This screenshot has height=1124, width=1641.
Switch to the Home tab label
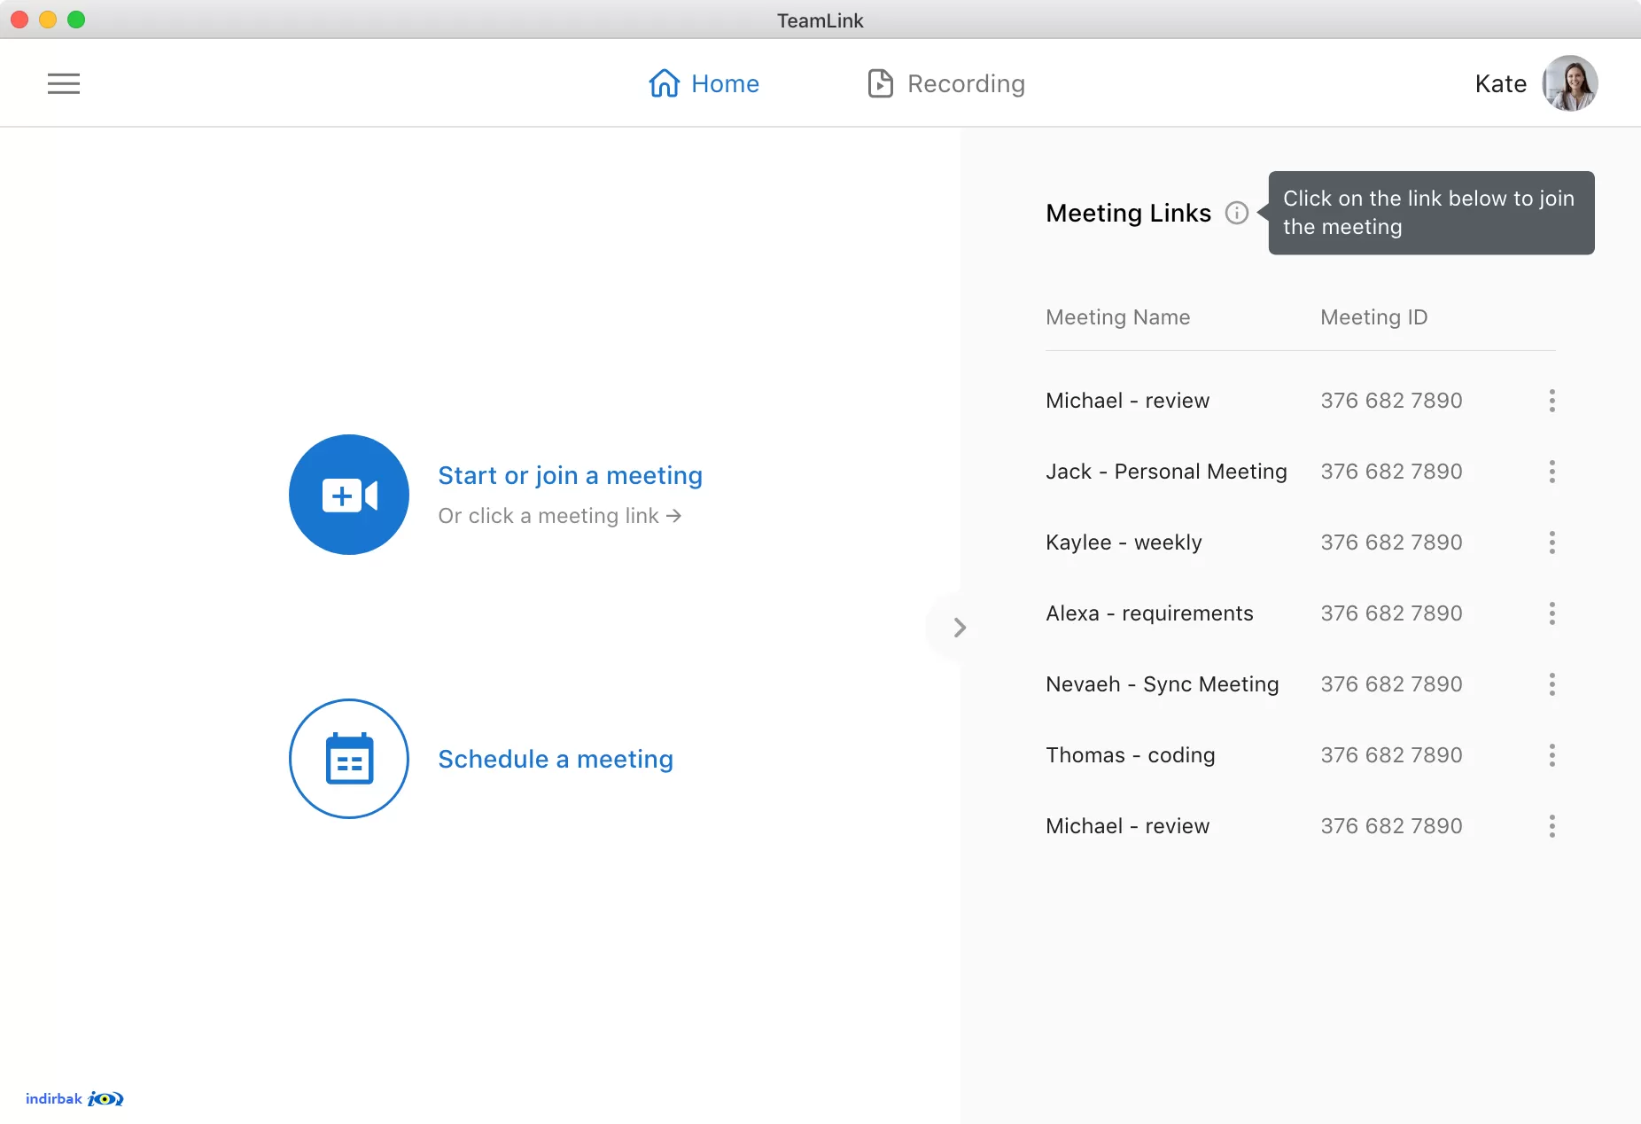coord(725,83)
